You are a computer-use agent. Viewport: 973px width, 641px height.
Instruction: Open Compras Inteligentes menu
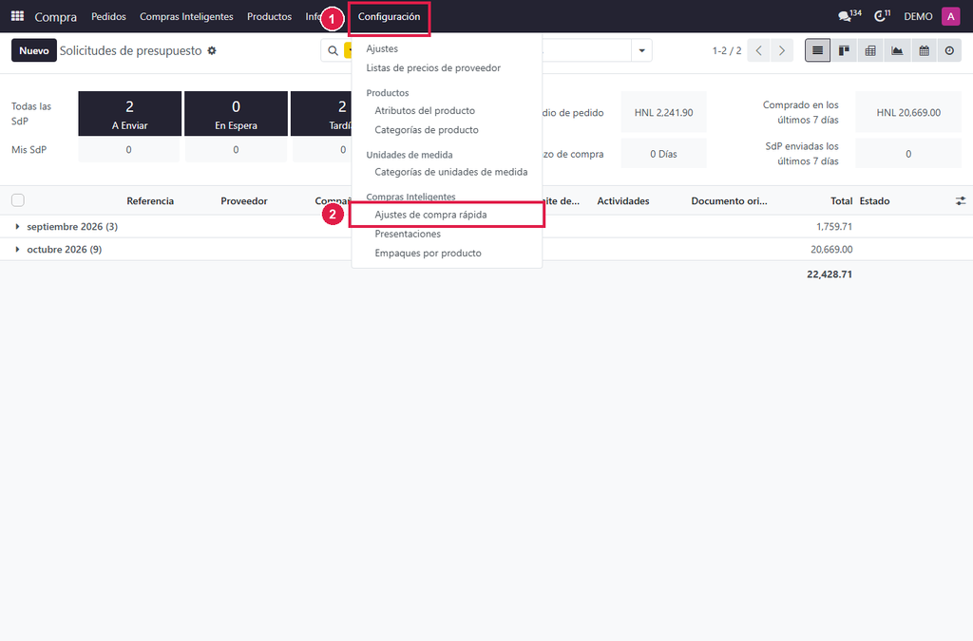186,17
